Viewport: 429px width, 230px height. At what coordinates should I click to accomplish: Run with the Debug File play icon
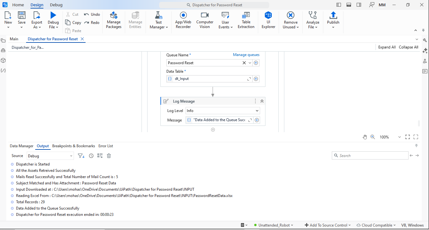[53, 15]
